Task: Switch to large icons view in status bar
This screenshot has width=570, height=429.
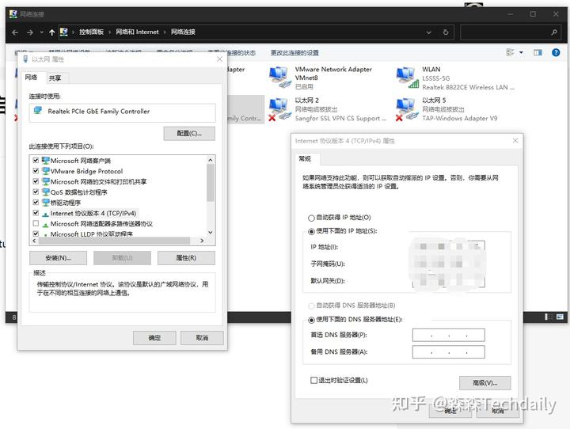Action: click(x=560, y=317)
